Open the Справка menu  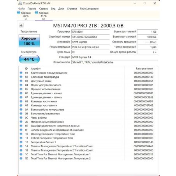72,9
